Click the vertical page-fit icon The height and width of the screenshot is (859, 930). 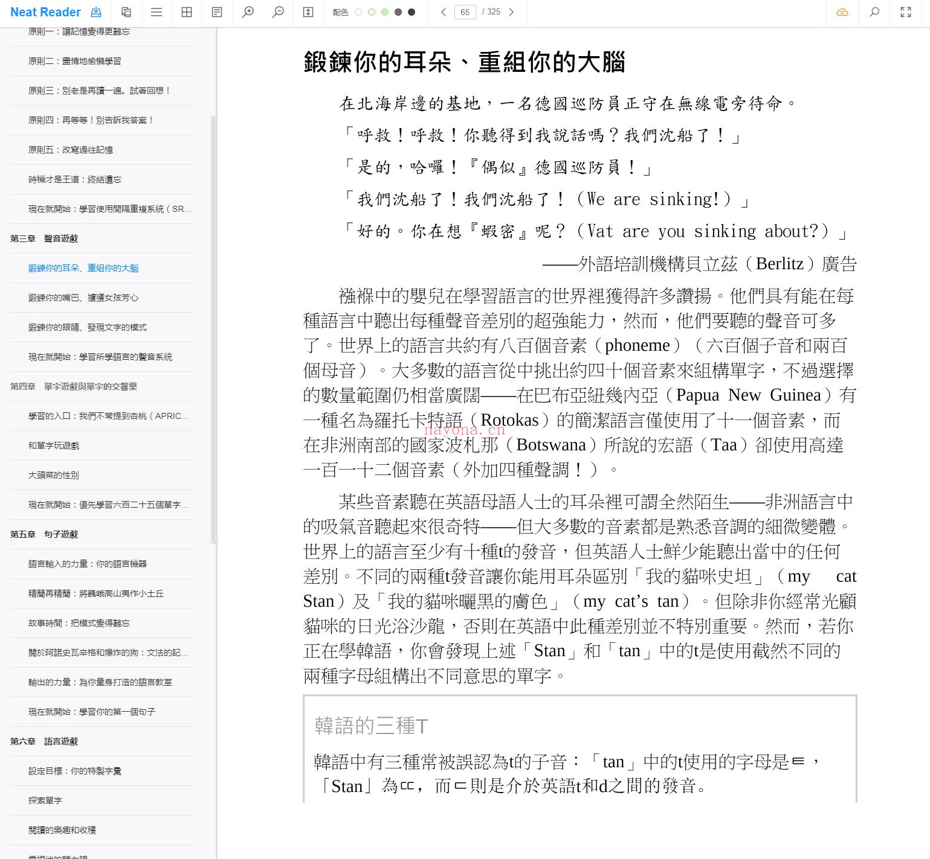click(x=308, y=12)
